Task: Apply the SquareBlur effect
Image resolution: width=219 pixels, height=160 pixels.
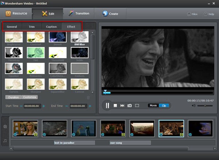Action: click(x=58, y=84)
